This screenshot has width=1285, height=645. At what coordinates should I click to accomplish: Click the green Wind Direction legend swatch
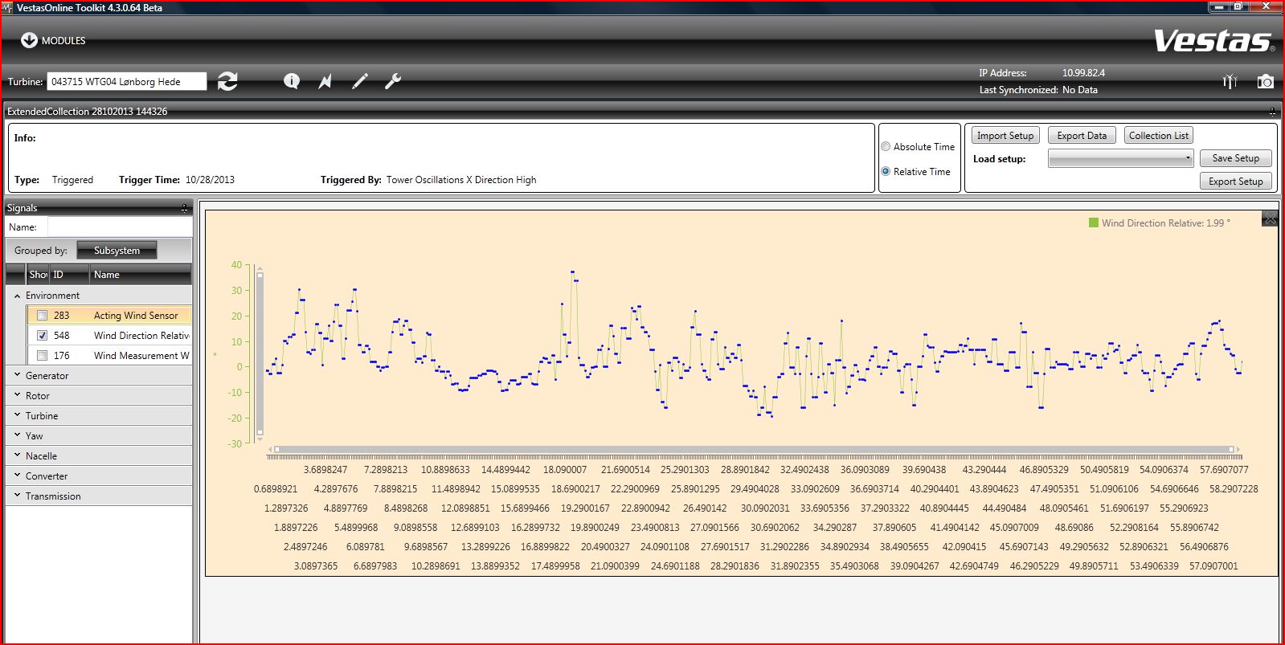click(1094, 222)
